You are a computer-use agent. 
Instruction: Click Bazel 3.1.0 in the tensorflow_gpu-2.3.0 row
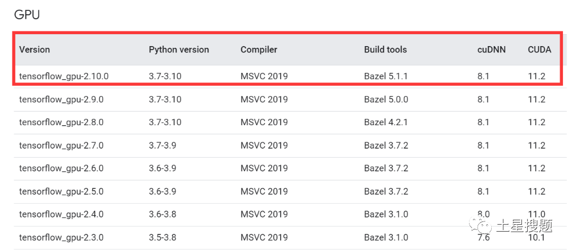(386, 237)
